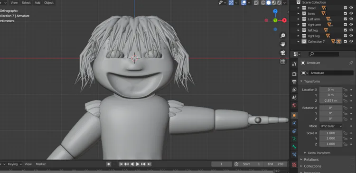Open the Scene properties tab
The height and width of the screenshot is (173, 356).
[294, 98]
